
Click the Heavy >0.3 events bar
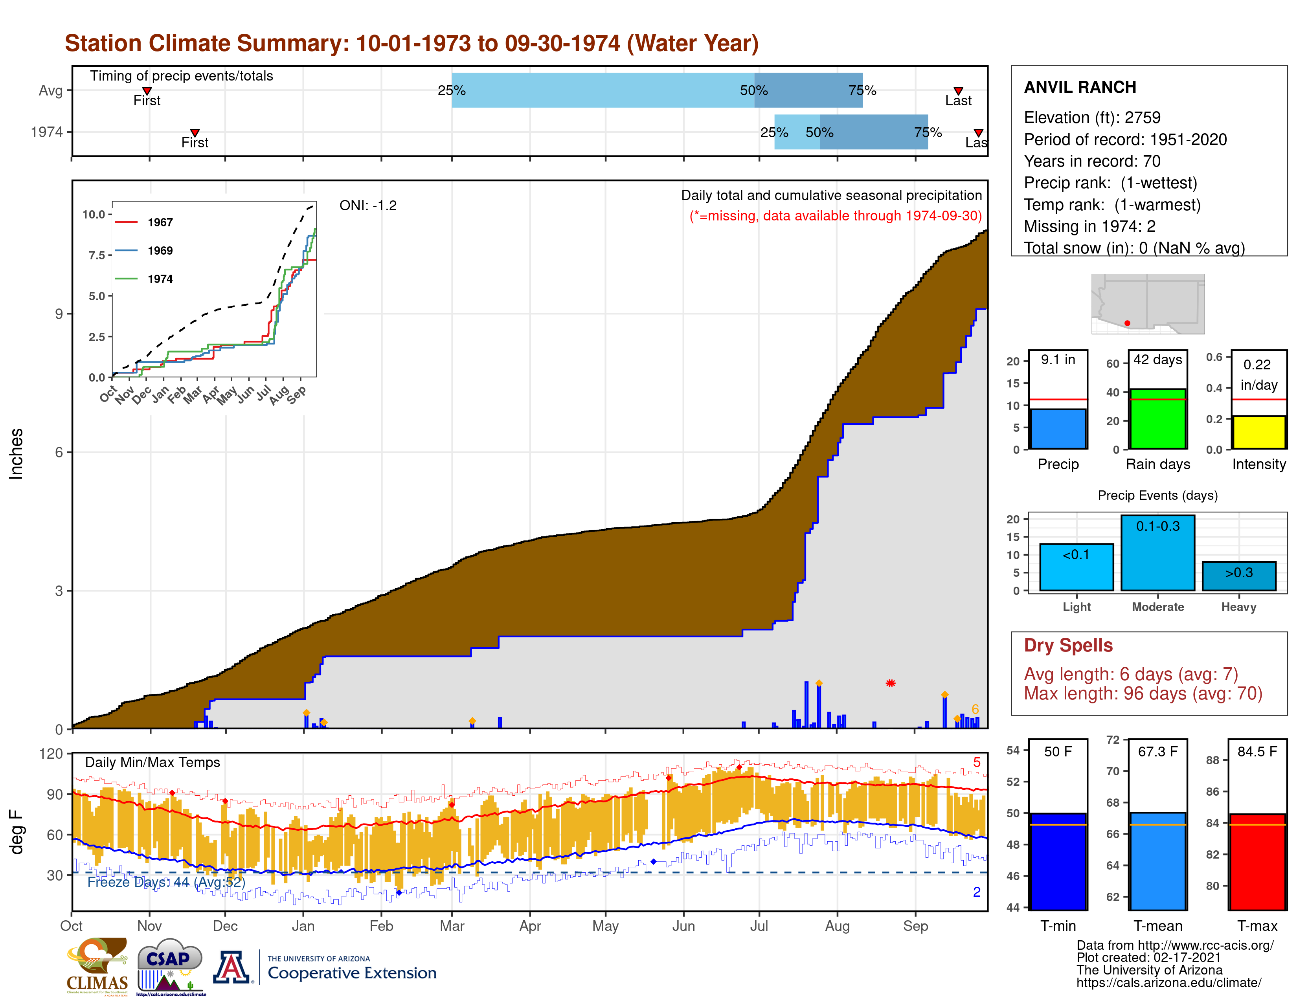click(1239, 576)
